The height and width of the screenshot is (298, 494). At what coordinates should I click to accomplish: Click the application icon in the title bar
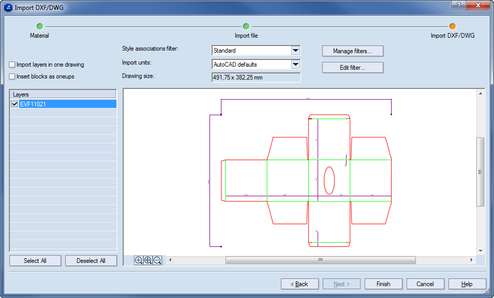pyautogui.click(x=8, y=8)
